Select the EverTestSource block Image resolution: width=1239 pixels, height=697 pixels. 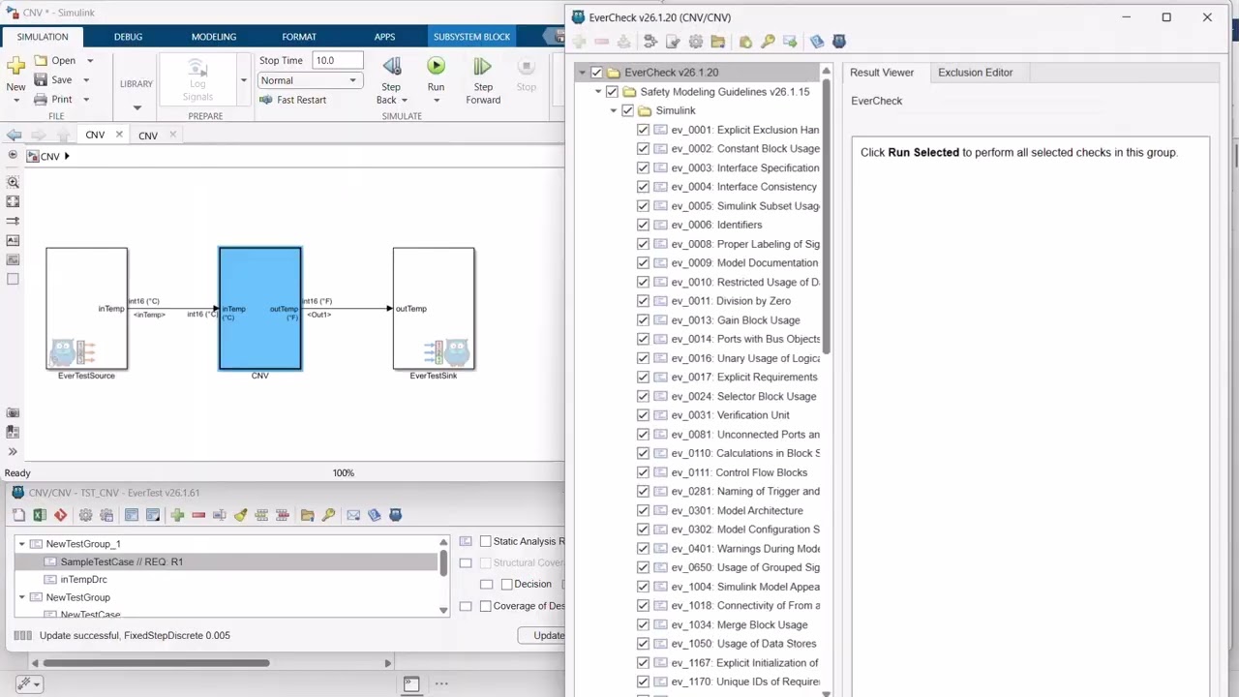point(86,309)
